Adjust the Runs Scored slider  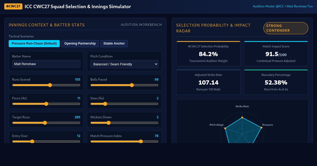pyautogui.click(x=46, y=85)
